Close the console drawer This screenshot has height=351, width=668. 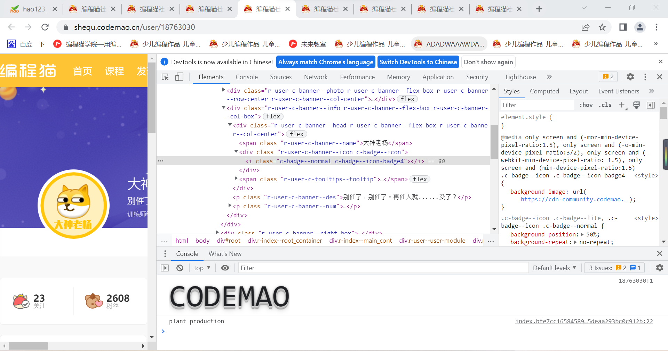point(659,253)
